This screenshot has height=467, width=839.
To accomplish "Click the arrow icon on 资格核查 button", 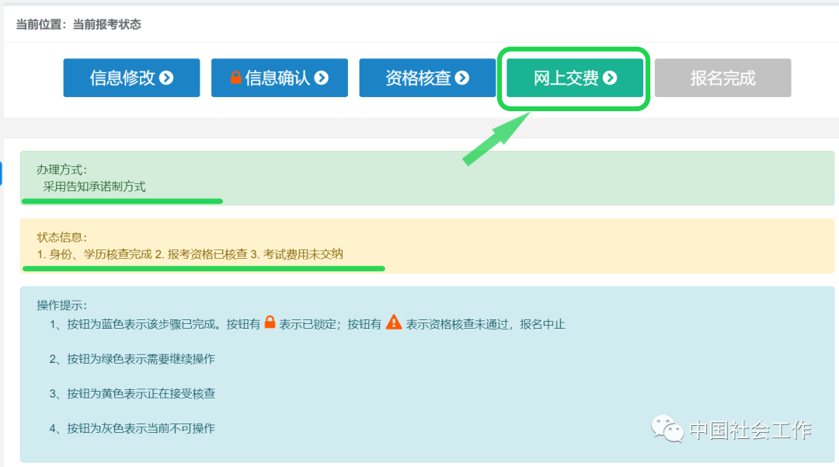I will pyautogui.click(x=462, y=78).
